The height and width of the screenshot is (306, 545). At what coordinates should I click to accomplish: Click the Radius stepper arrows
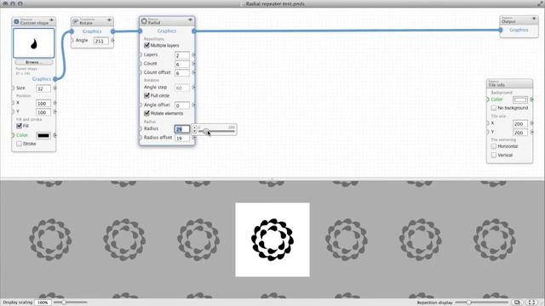pos(194,129)
